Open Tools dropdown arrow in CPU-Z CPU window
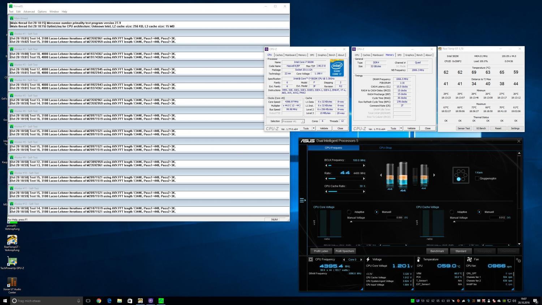 [313, 128]
